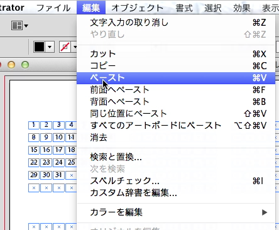Viewport: 279px width, 230px height.
Task: Select the text frame containing 23
Action: click(46, 163)
